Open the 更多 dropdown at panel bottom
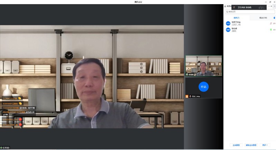 point(265,145)
